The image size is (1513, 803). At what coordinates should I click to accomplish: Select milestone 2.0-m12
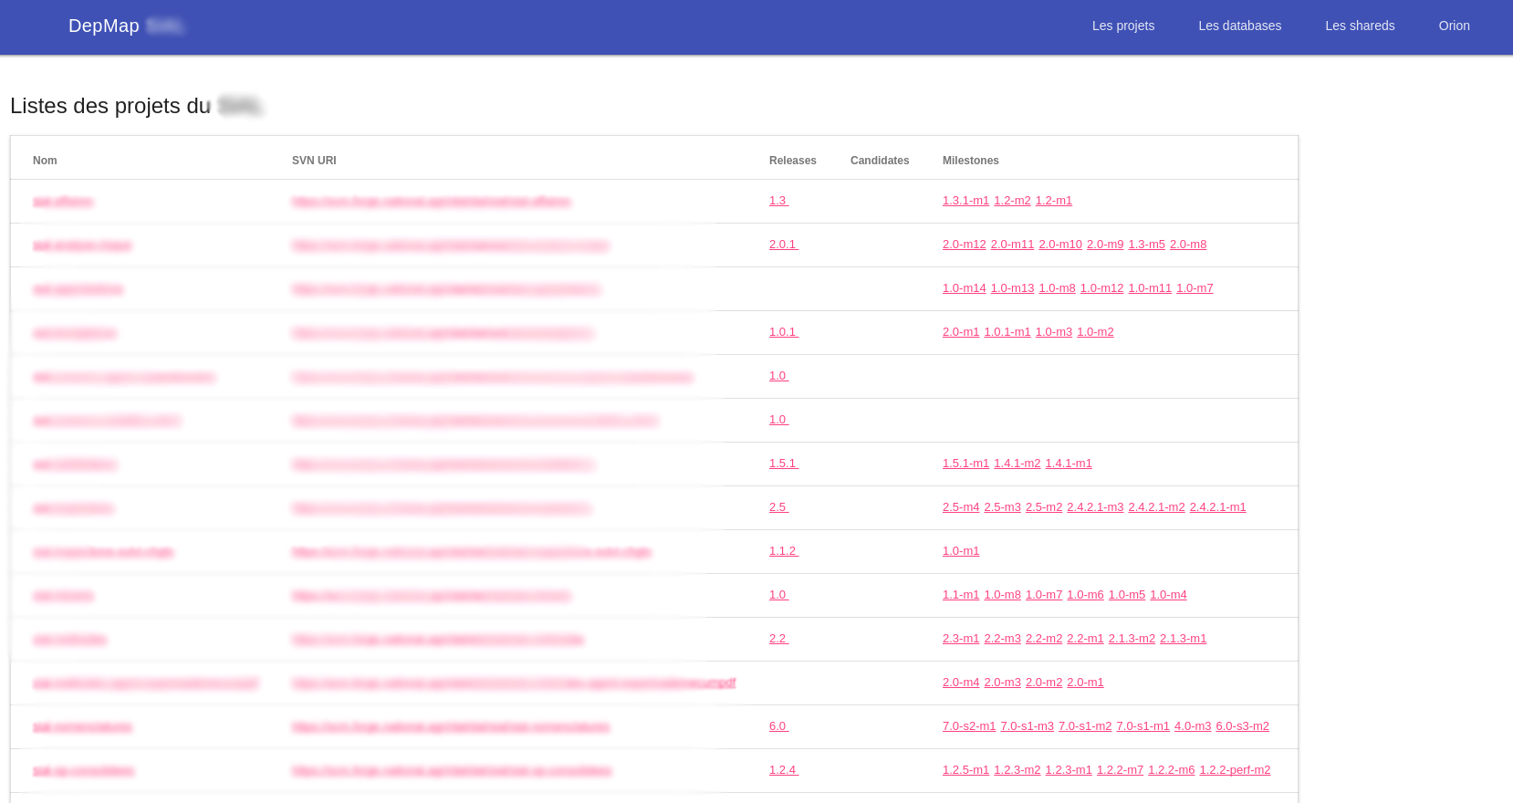(x=964, y=245)
